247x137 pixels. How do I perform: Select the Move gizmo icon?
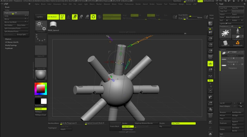[x=75, y=17]
